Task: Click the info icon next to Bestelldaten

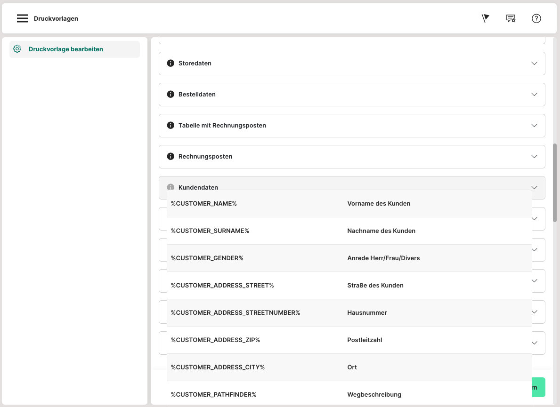Action: [170, 94]
